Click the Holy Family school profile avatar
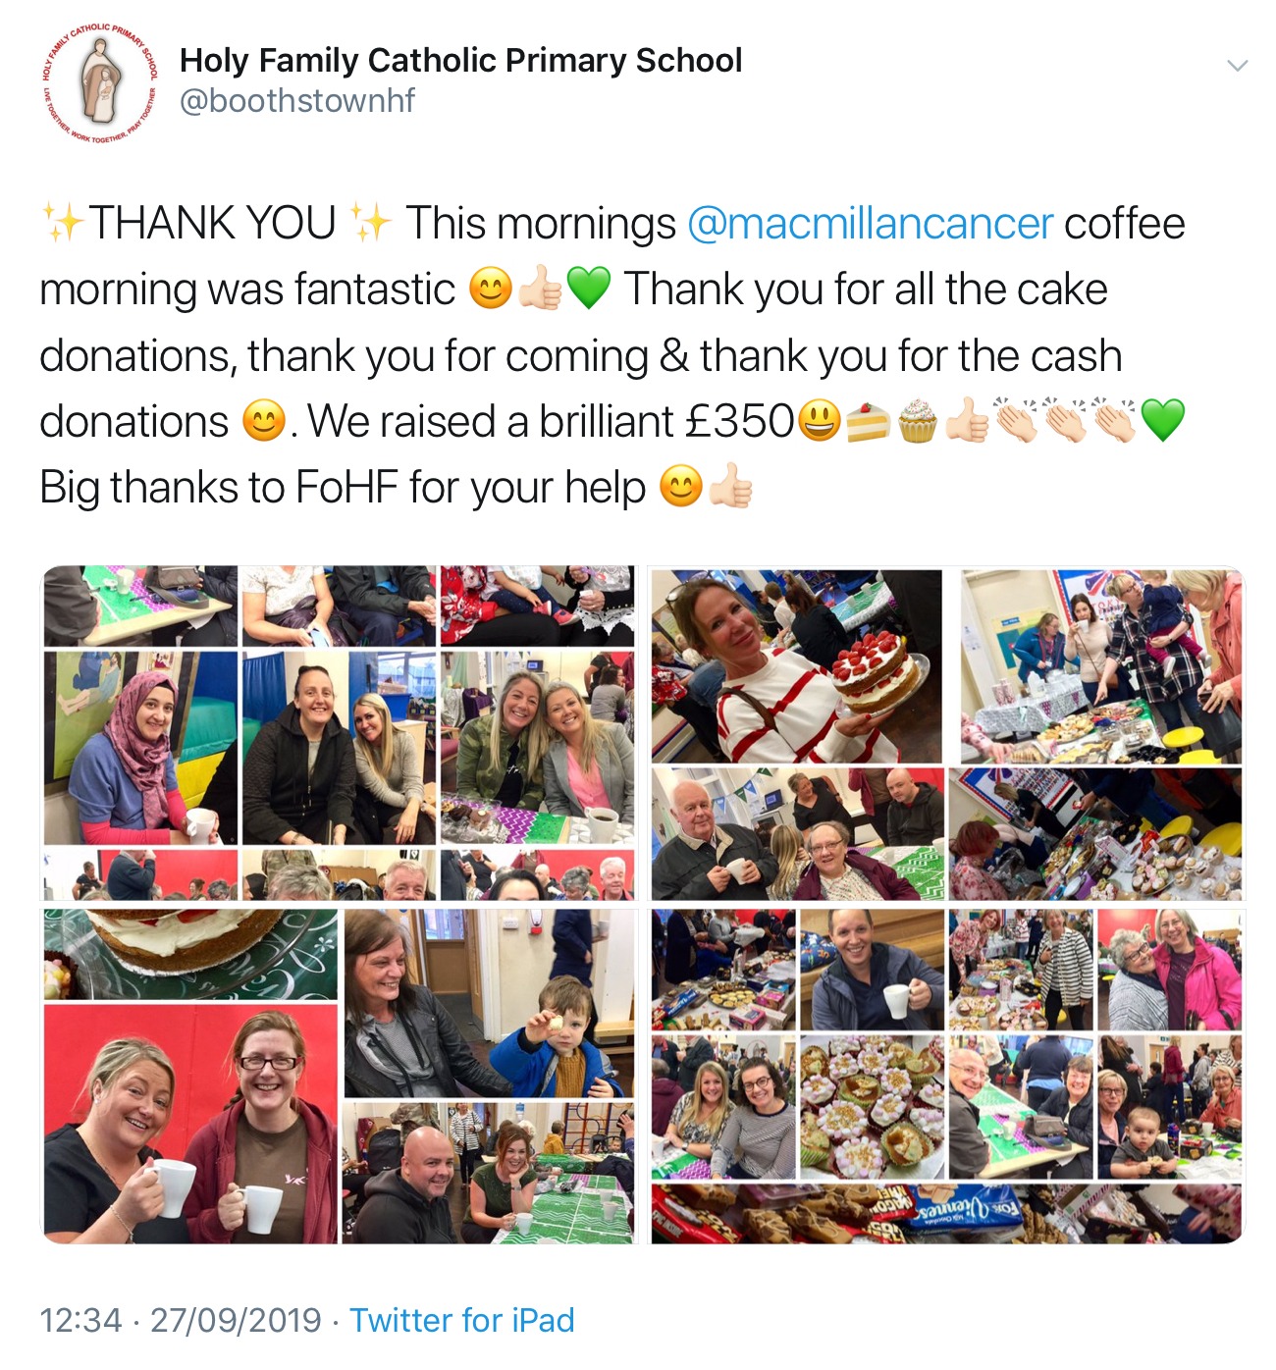 click(100, 84)
